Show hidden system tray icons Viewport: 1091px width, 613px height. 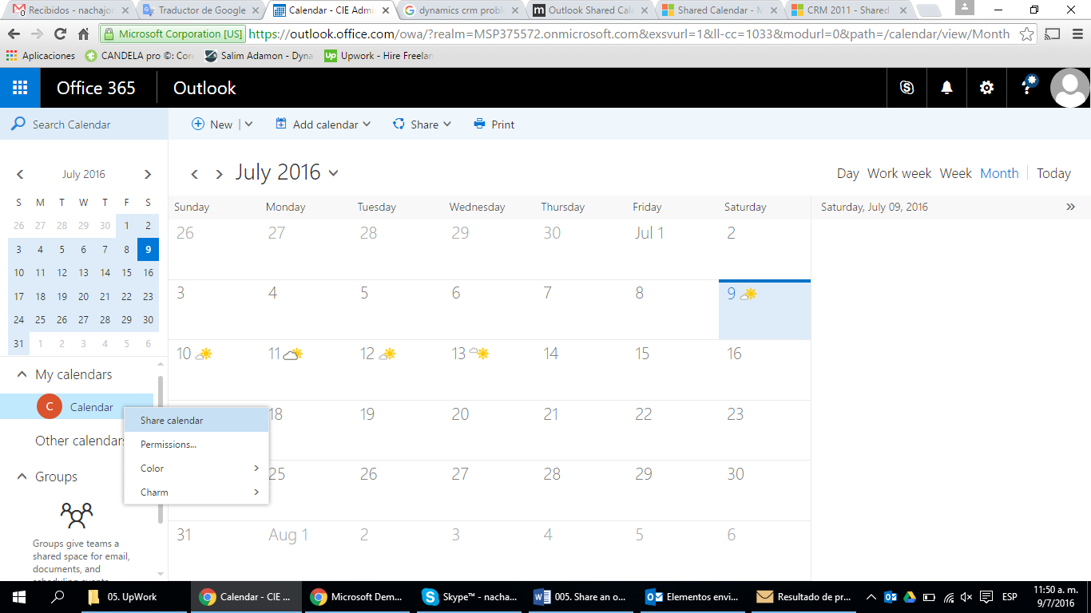point(871,597)
